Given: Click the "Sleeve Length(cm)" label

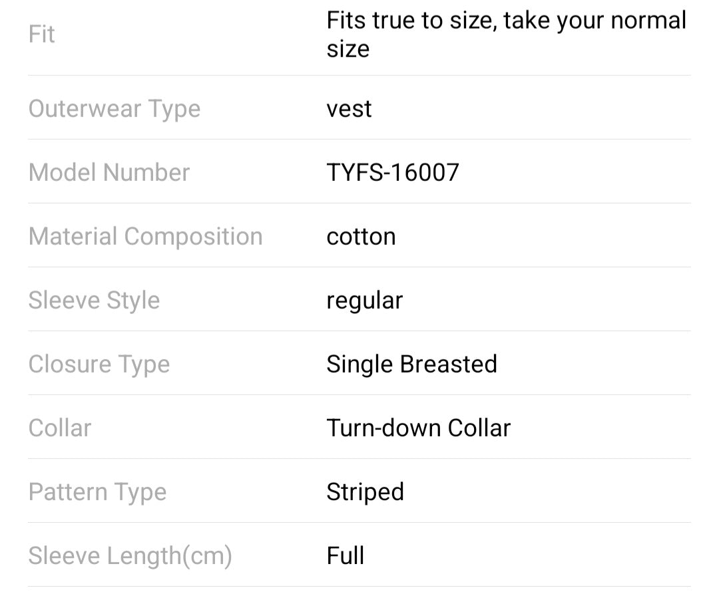Looking at the screenshot, I should [130, 555].
